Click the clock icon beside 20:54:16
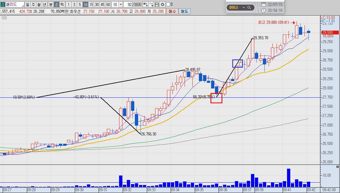Screen dimensions: 340x193 (263, 10)
